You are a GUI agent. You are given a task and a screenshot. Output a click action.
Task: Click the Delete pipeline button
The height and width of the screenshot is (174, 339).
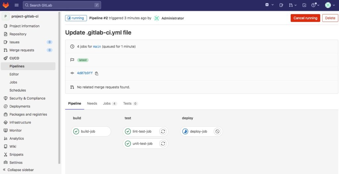coord(330,18)
